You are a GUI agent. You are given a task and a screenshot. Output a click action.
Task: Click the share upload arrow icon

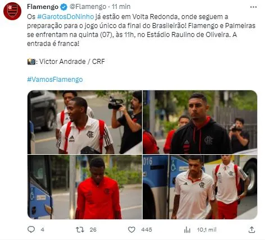coord(252,229)
